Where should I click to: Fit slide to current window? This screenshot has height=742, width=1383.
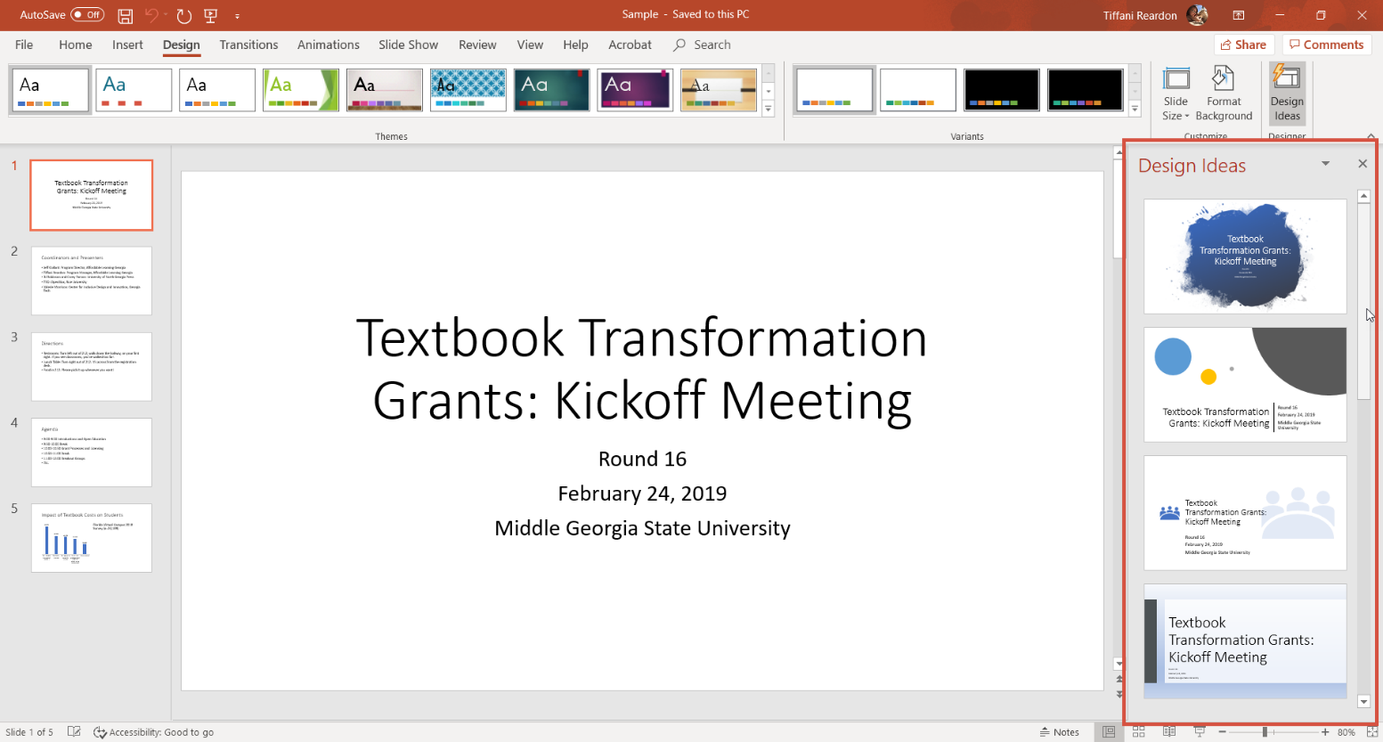tap(1371, 731)
